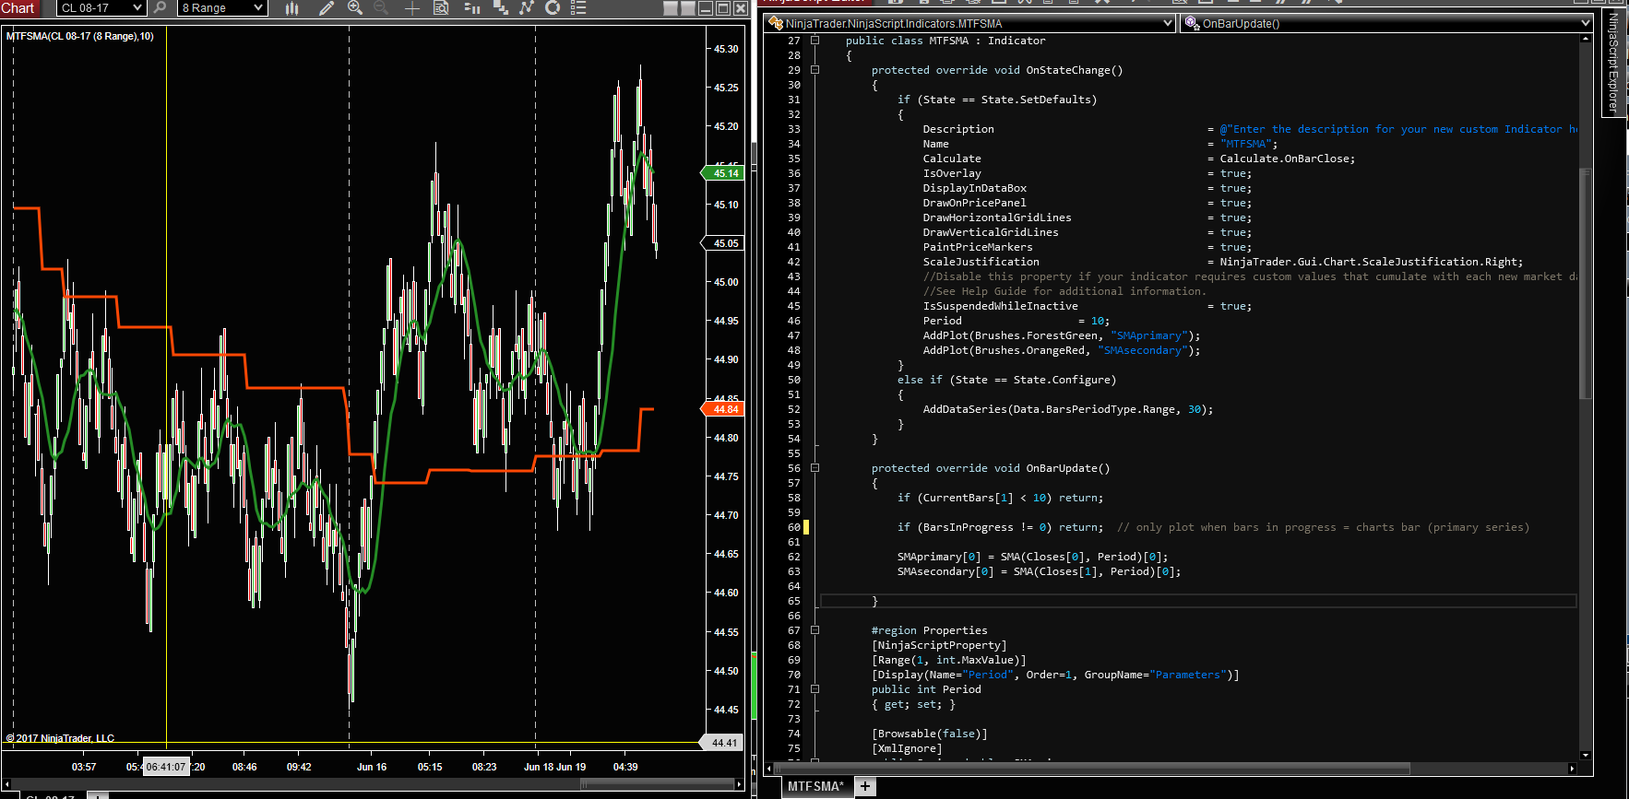Click the 06:41:07 time axis label

pyautogui.click(x=166, y=767)
